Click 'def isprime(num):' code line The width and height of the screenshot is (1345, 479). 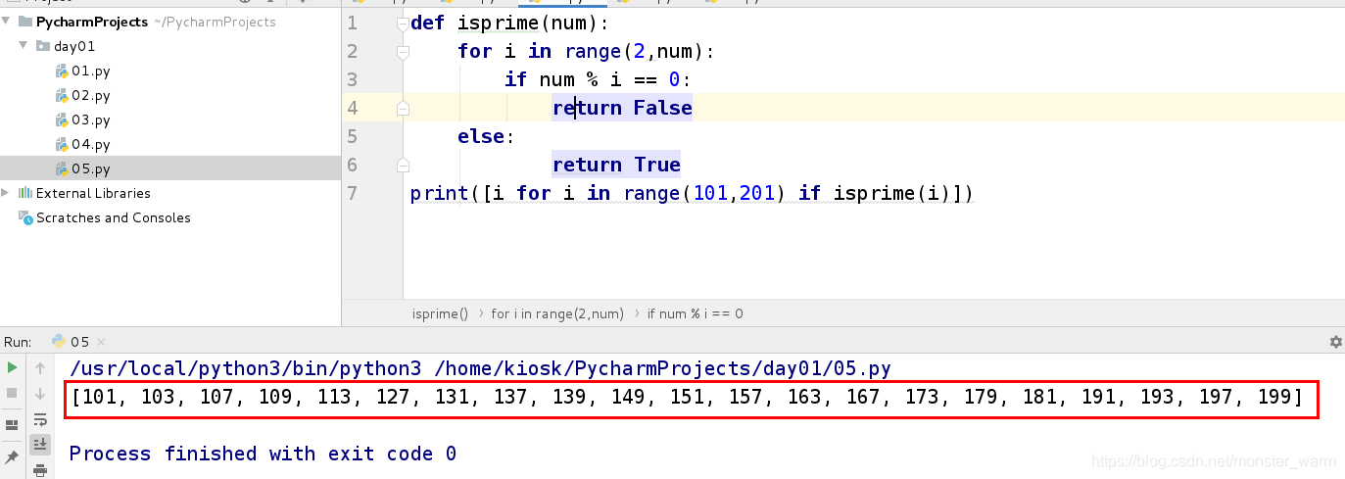coord(509,23)
